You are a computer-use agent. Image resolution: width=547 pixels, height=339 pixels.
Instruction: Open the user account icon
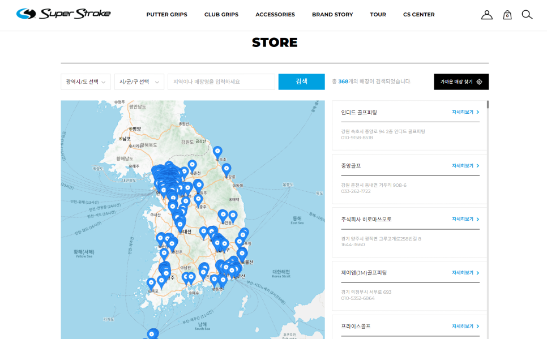tap(486, 15)
